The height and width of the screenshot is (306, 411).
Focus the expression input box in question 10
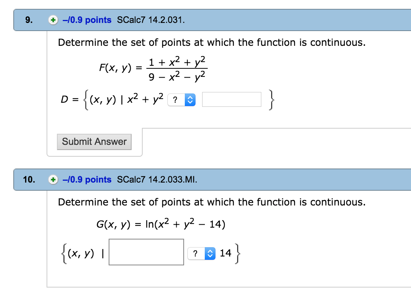(x=146, y=252)
